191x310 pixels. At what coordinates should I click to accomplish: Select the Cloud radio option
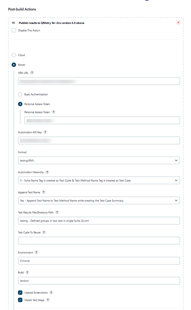point(13,55)
